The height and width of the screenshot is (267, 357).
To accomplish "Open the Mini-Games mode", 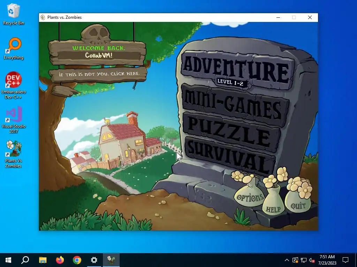I will 235,106.
